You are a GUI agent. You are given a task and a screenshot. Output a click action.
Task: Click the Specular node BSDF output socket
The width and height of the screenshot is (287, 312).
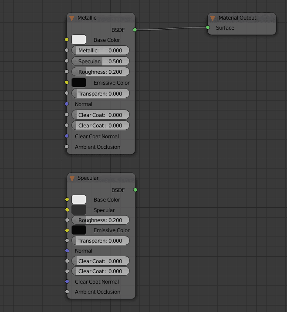[135, 190]
